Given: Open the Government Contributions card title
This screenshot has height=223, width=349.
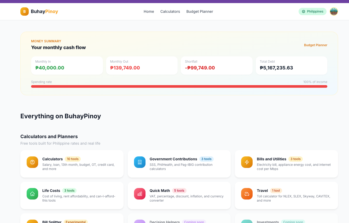Looking at the screenshot, I should (x=173, y=159).
